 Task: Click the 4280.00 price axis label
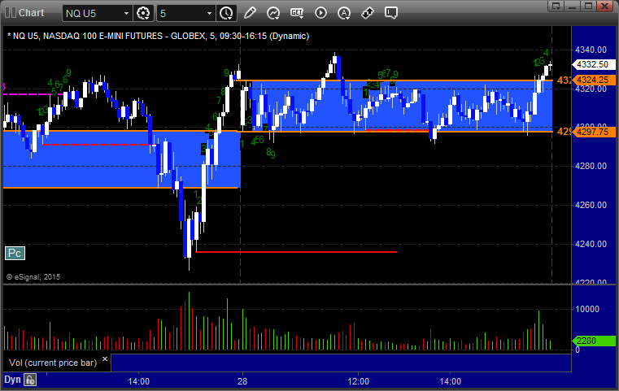[591, 166]
